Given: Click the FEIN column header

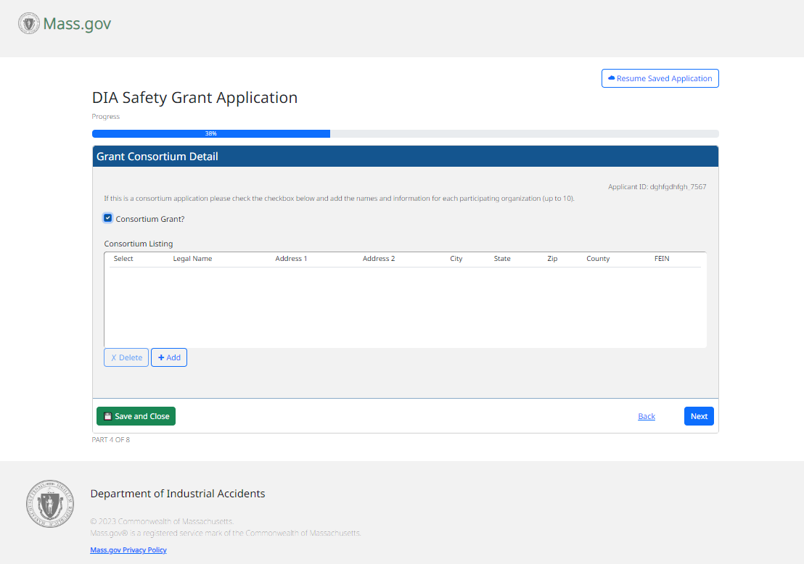Looking at the screenshot, I should 661,259.
